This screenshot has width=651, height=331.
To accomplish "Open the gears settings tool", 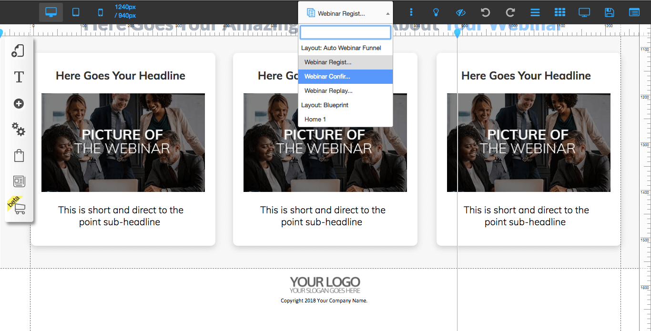I will pyautogui.click(x=19, y=129).
